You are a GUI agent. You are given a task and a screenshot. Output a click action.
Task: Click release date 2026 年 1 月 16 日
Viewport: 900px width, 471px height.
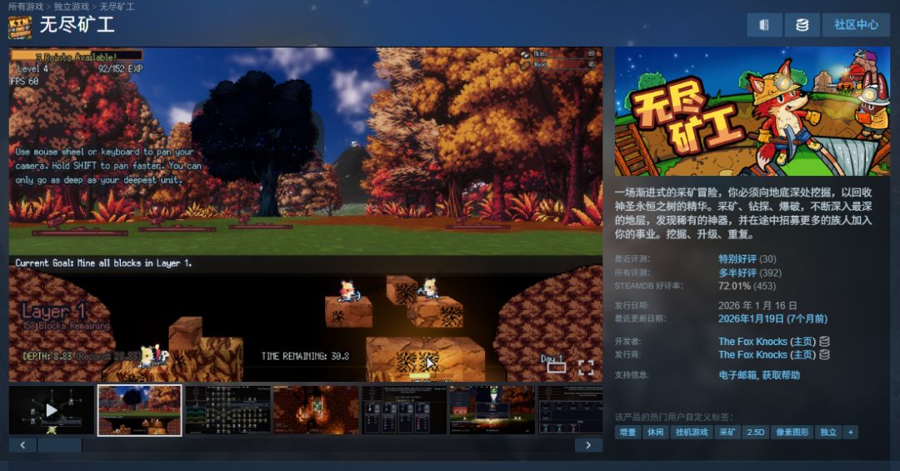[757, 306]
